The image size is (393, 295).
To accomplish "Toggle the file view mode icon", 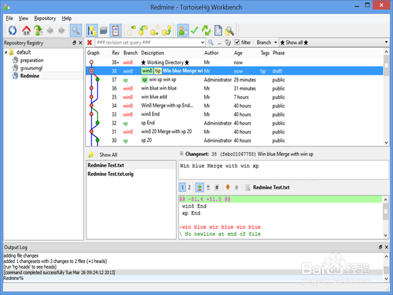I will (208, 187).
